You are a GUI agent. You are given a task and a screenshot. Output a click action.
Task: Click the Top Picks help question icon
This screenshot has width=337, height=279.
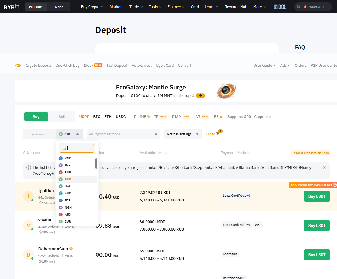point(335,185)
